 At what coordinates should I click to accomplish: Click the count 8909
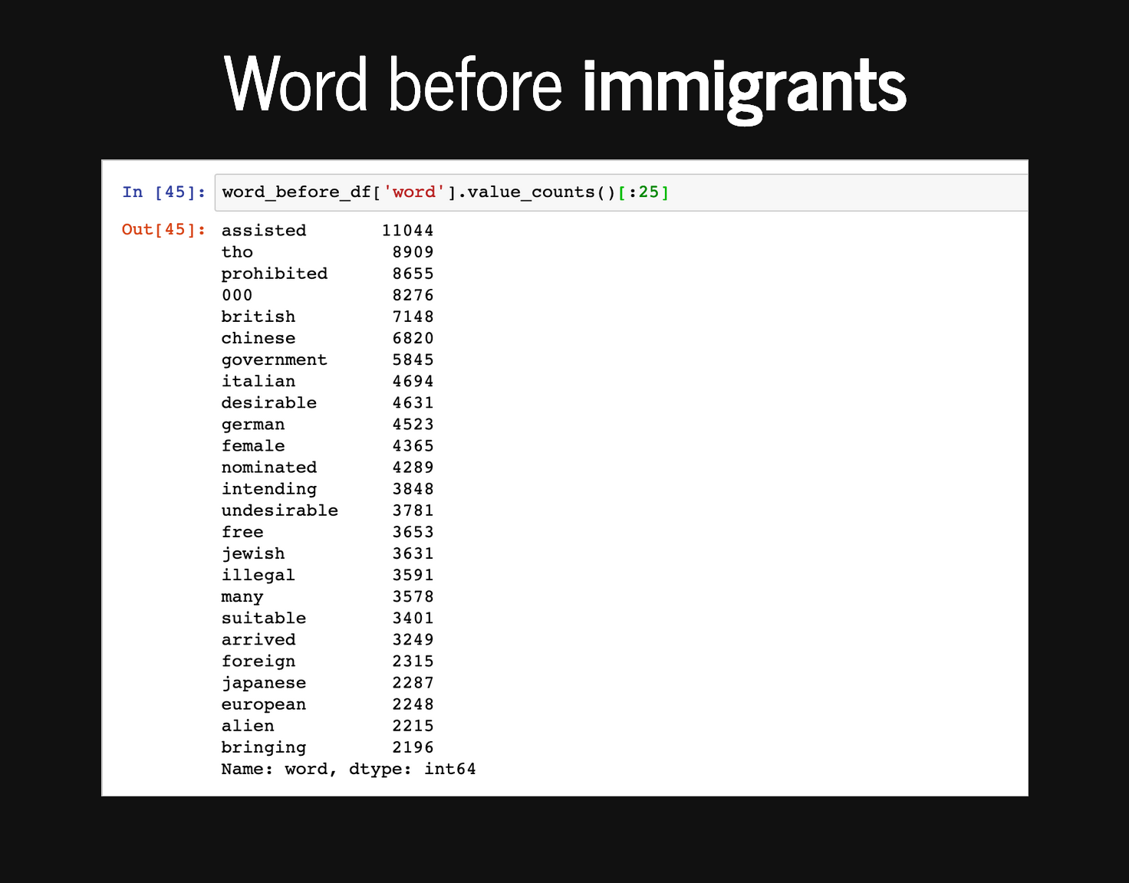coord(413,252)
